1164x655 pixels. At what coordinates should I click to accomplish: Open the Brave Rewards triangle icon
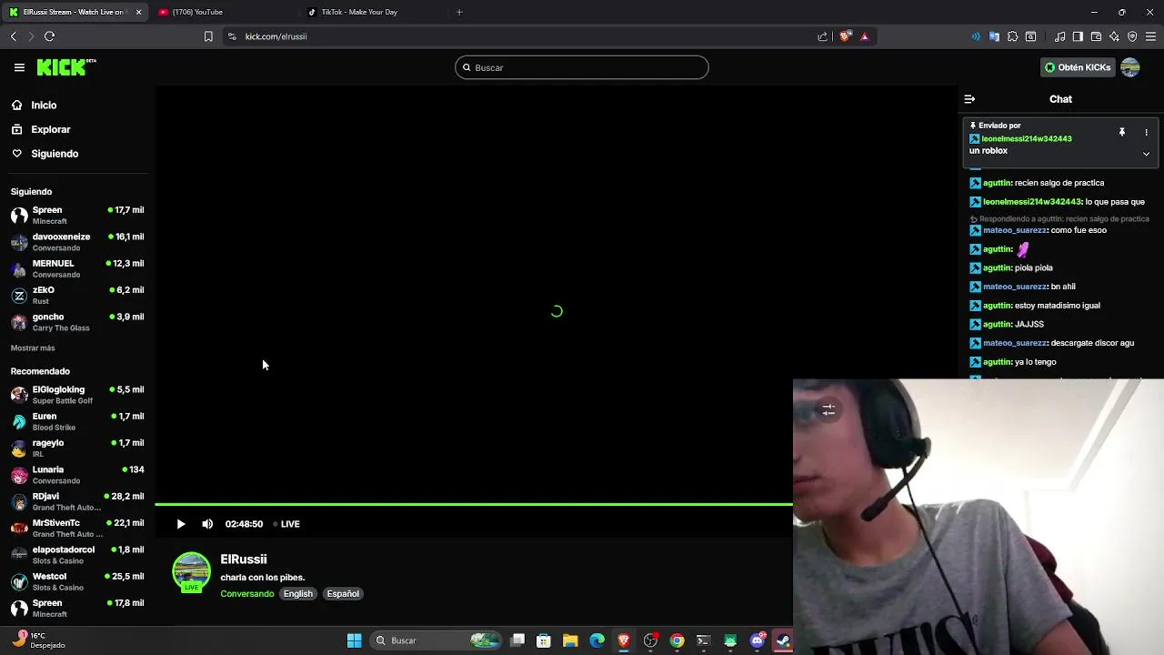click(x=864, y=36)
